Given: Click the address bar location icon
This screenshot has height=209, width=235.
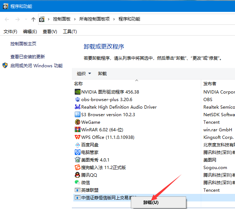Looking at the screenshot, I should pos(42,19).
